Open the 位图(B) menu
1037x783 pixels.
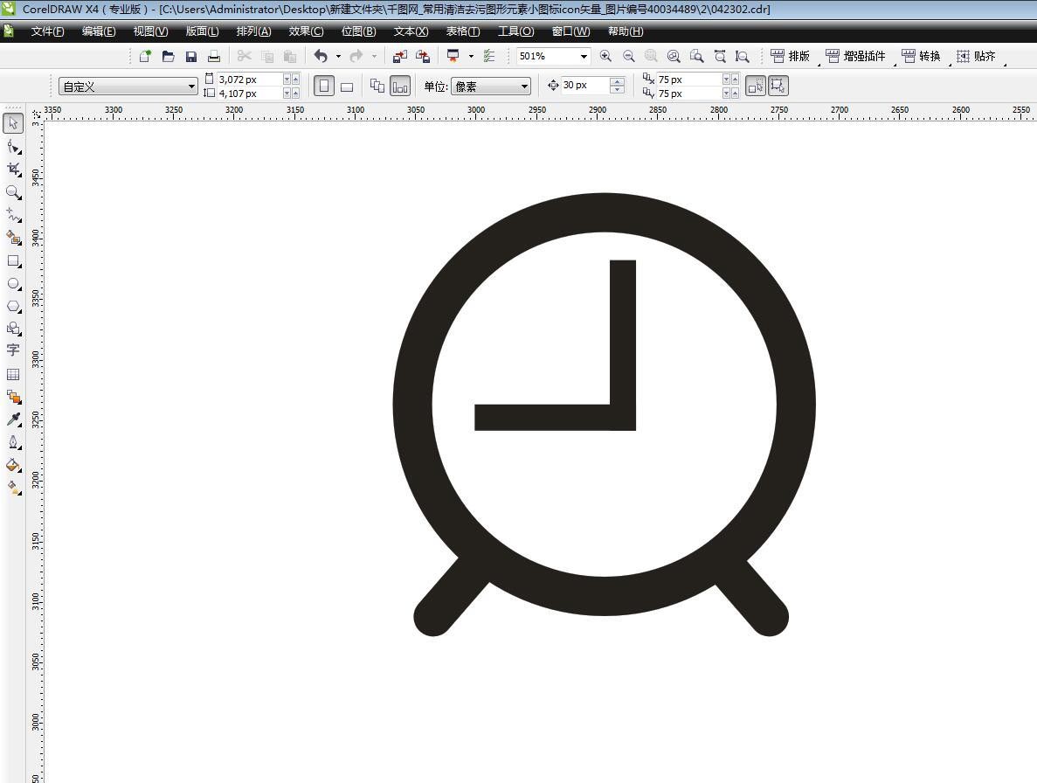358,31
